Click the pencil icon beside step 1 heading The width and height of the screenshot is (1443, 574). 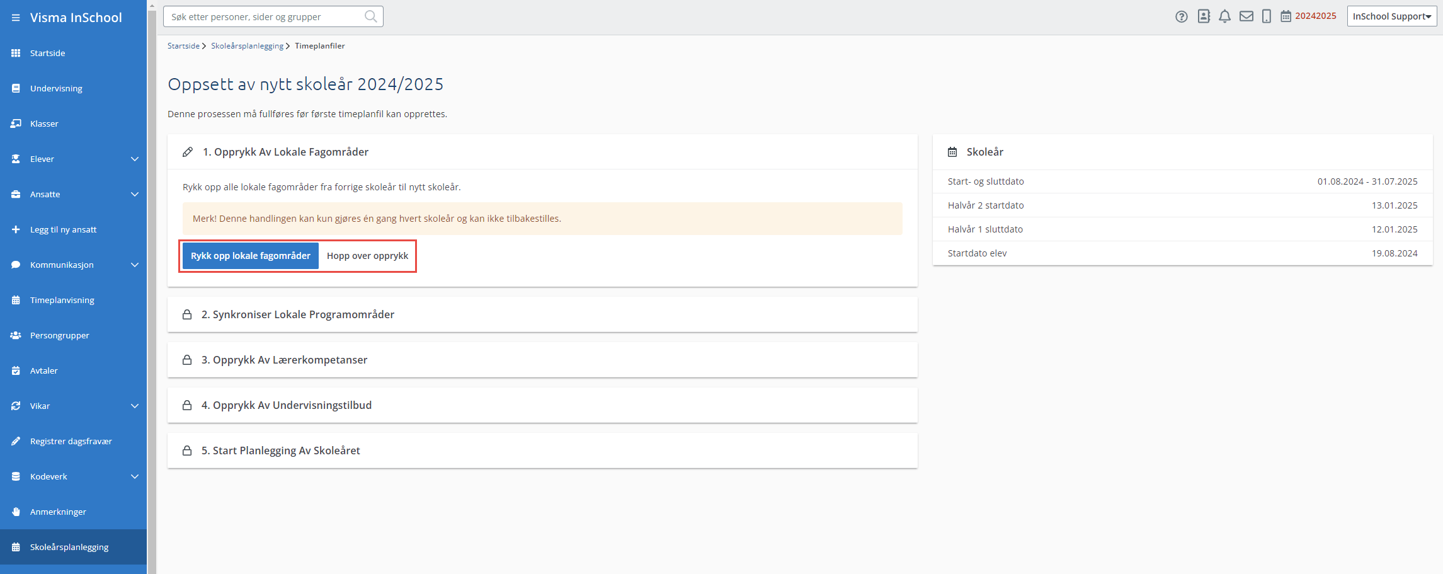(x=188, y=152)
